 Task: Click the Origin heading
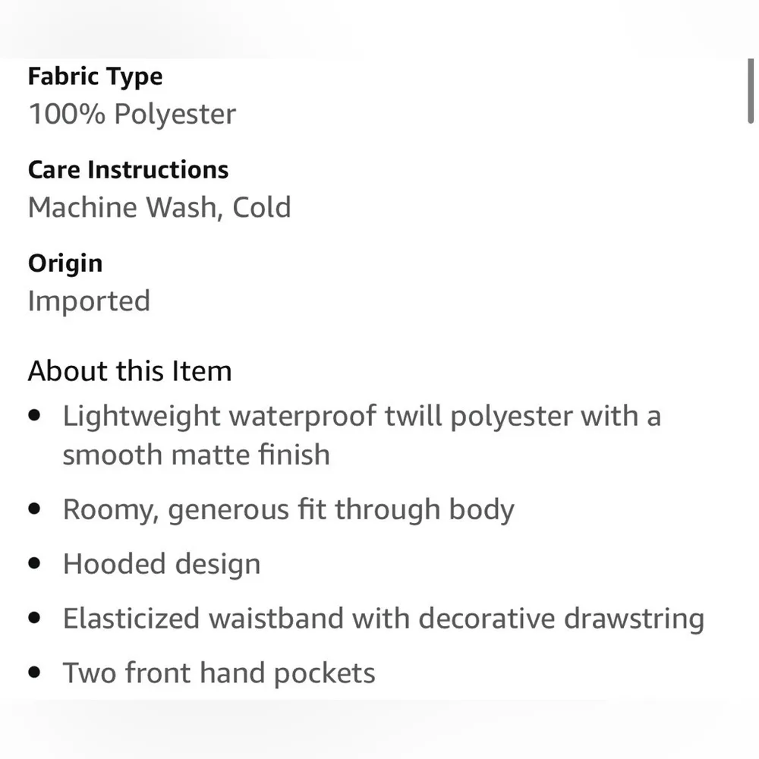pyautogui.click(x=65, y=263)
